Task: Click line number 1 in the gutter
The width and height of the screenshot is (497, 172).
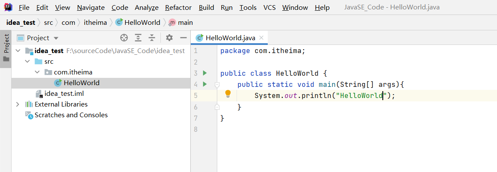Action: coord(195,51)
